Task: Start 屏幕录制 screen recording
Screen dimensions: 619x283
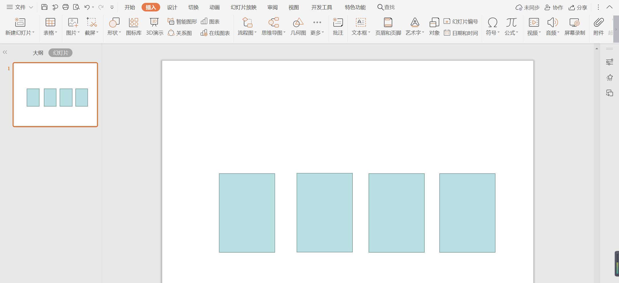Action: click(x=574, y=27)
